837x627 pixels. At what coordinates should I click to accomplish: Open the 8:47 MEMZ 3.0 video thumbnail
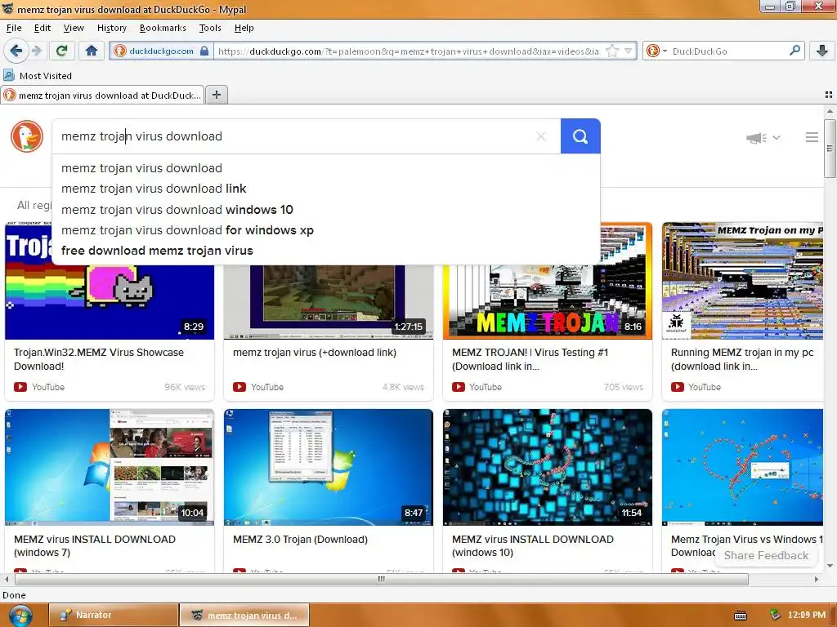tap(329, 467)
